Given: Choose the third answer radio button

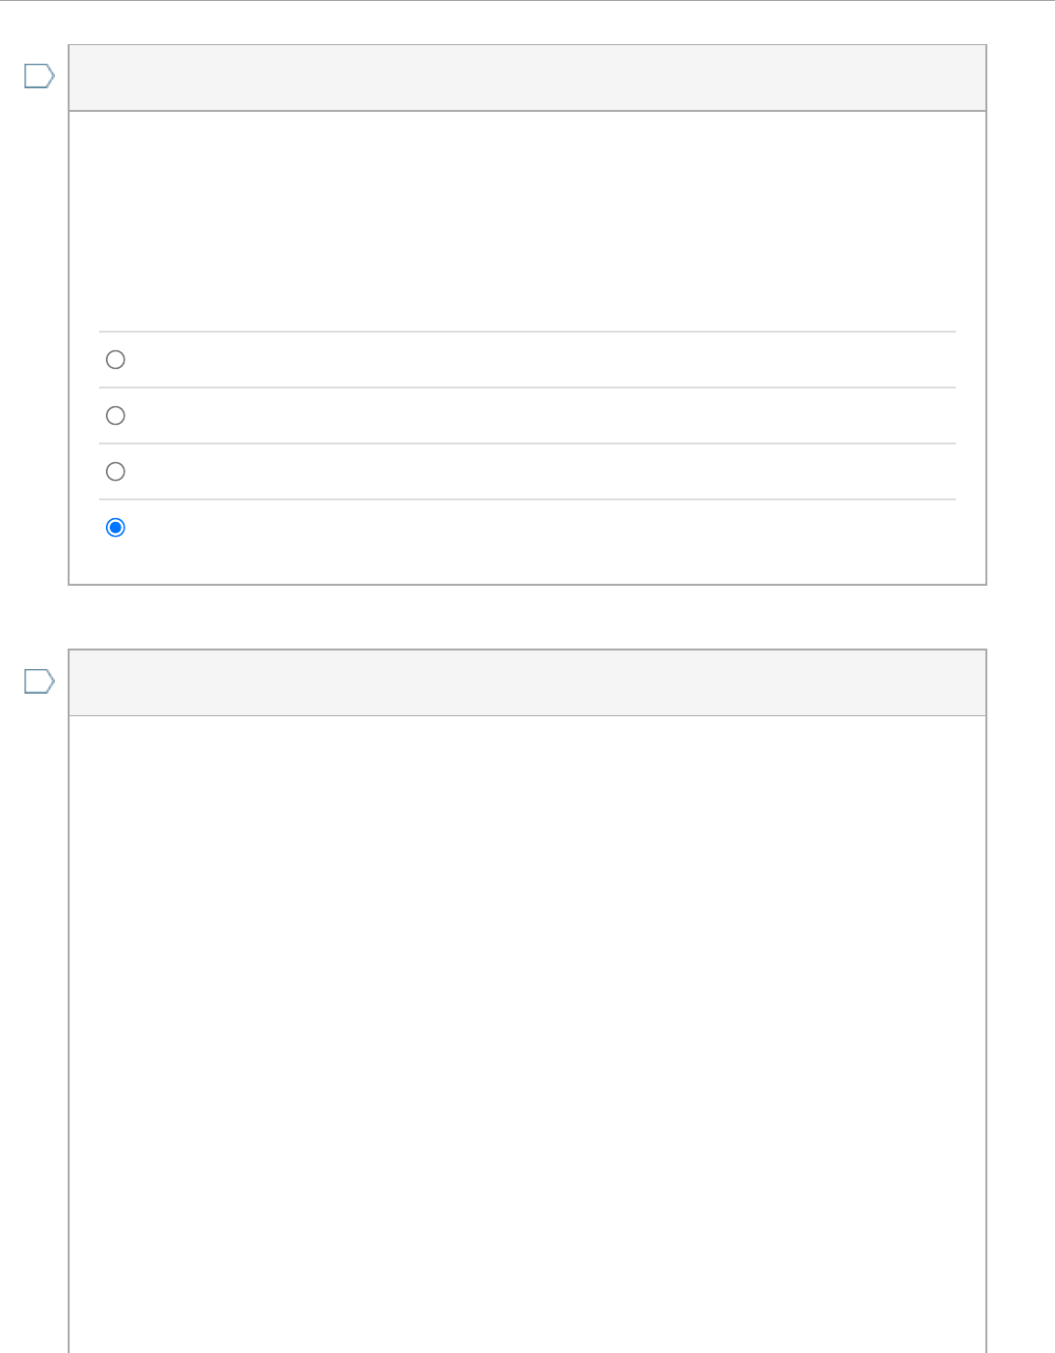Looking at the screenshot, I should [116, 472].
